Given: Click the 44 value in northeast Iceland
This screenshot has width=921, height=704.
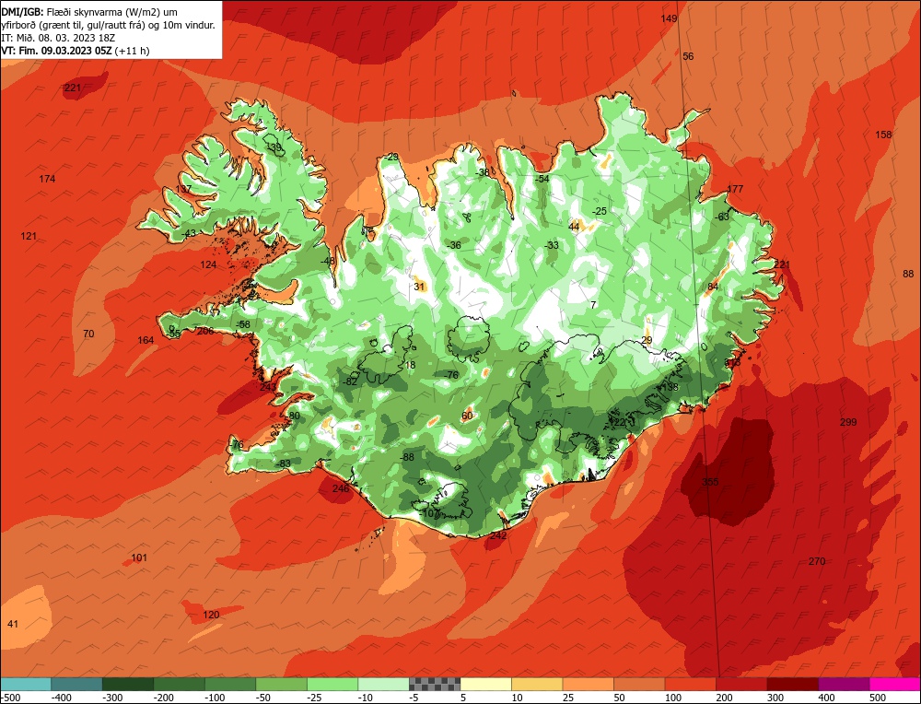Looking at the screenshot, I should coord(574,227).
